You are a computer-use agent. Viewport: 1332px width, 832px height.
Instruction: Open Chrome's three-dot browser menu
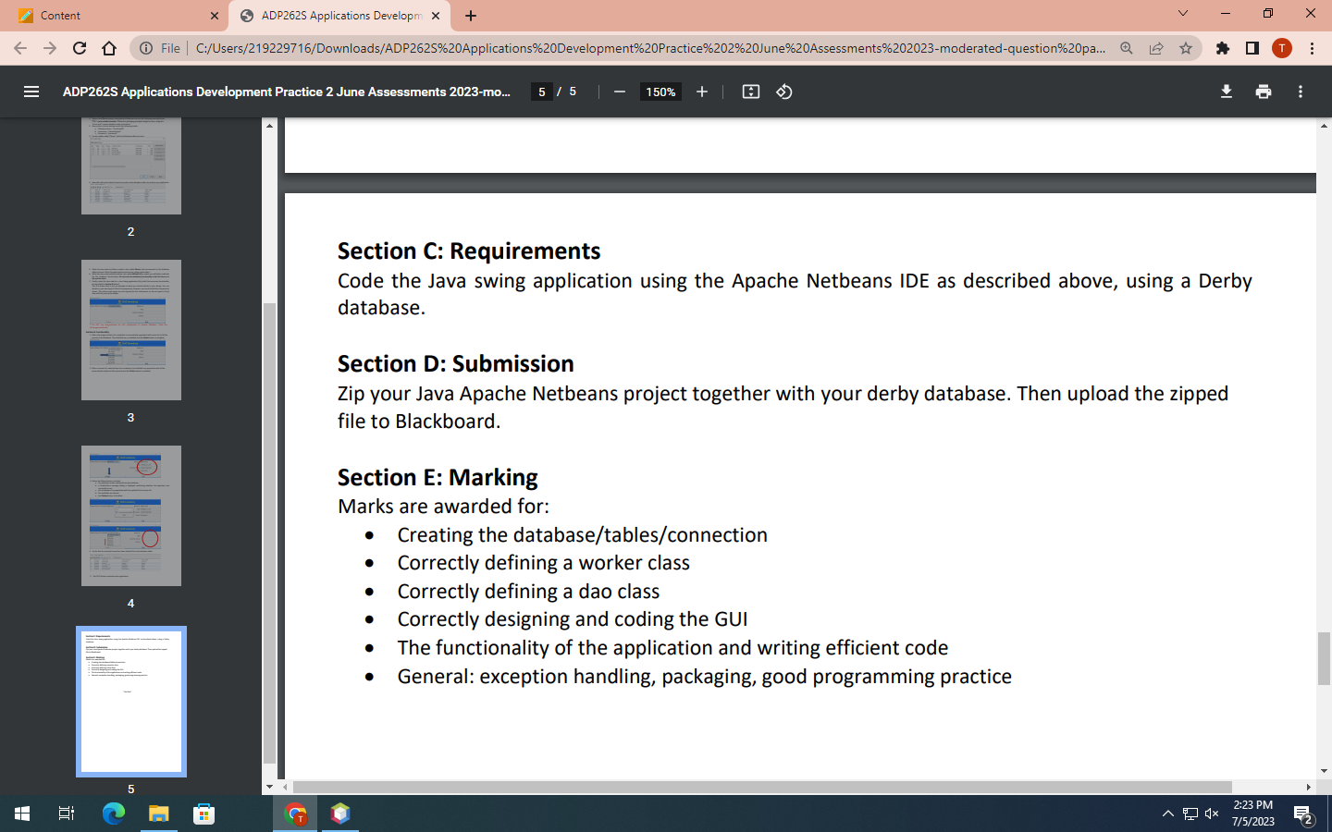tap(1314, 48)
